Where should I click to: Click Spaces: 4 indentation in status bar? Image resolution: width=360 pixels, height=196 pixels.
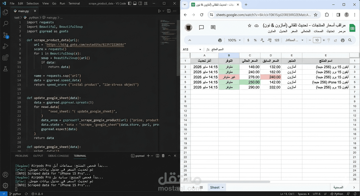click(x=303, y=194)
